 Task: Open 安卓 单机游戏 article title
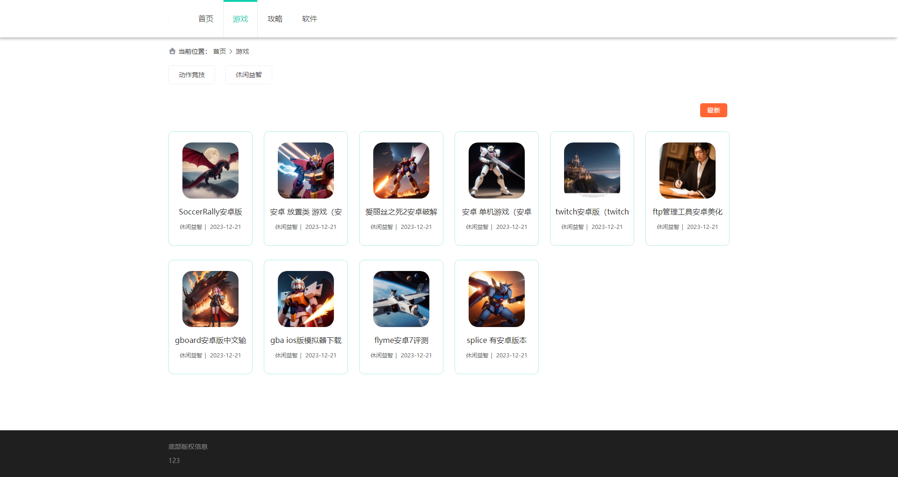(496, 212)
